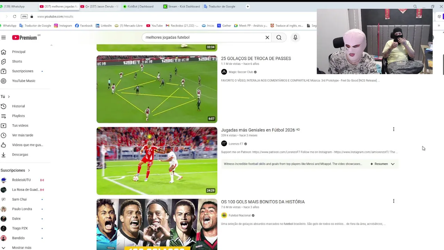
Task: Switch to Traductor de Google tab
Action: 222,6
